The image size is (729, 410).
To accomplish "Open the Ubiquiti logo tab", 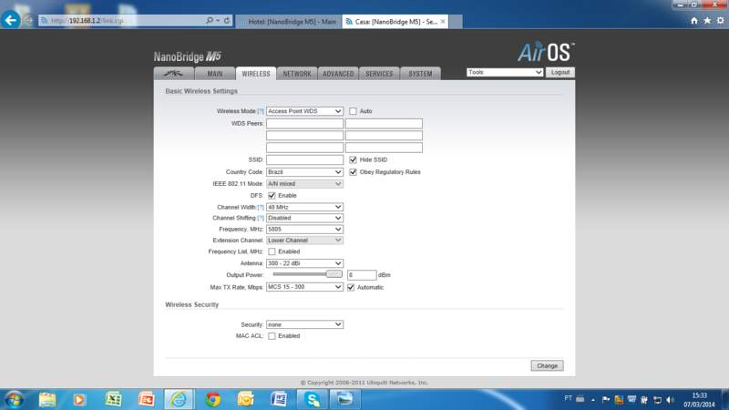I will 174,74.
